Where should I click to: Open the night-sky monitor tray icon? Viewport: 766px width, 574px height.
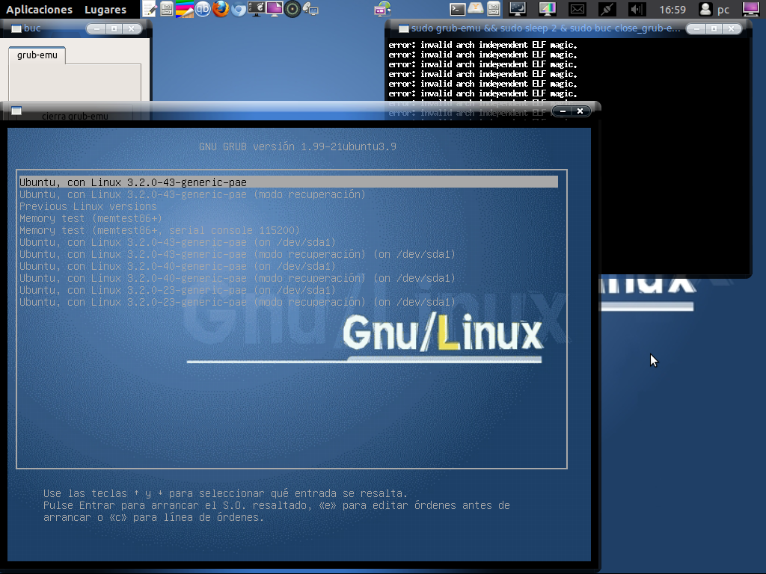point(518,9)
